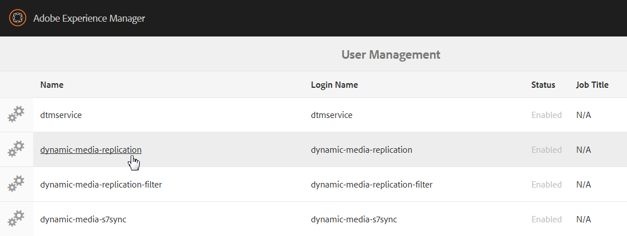Click the Adobe Experience Manager title text

89,18
